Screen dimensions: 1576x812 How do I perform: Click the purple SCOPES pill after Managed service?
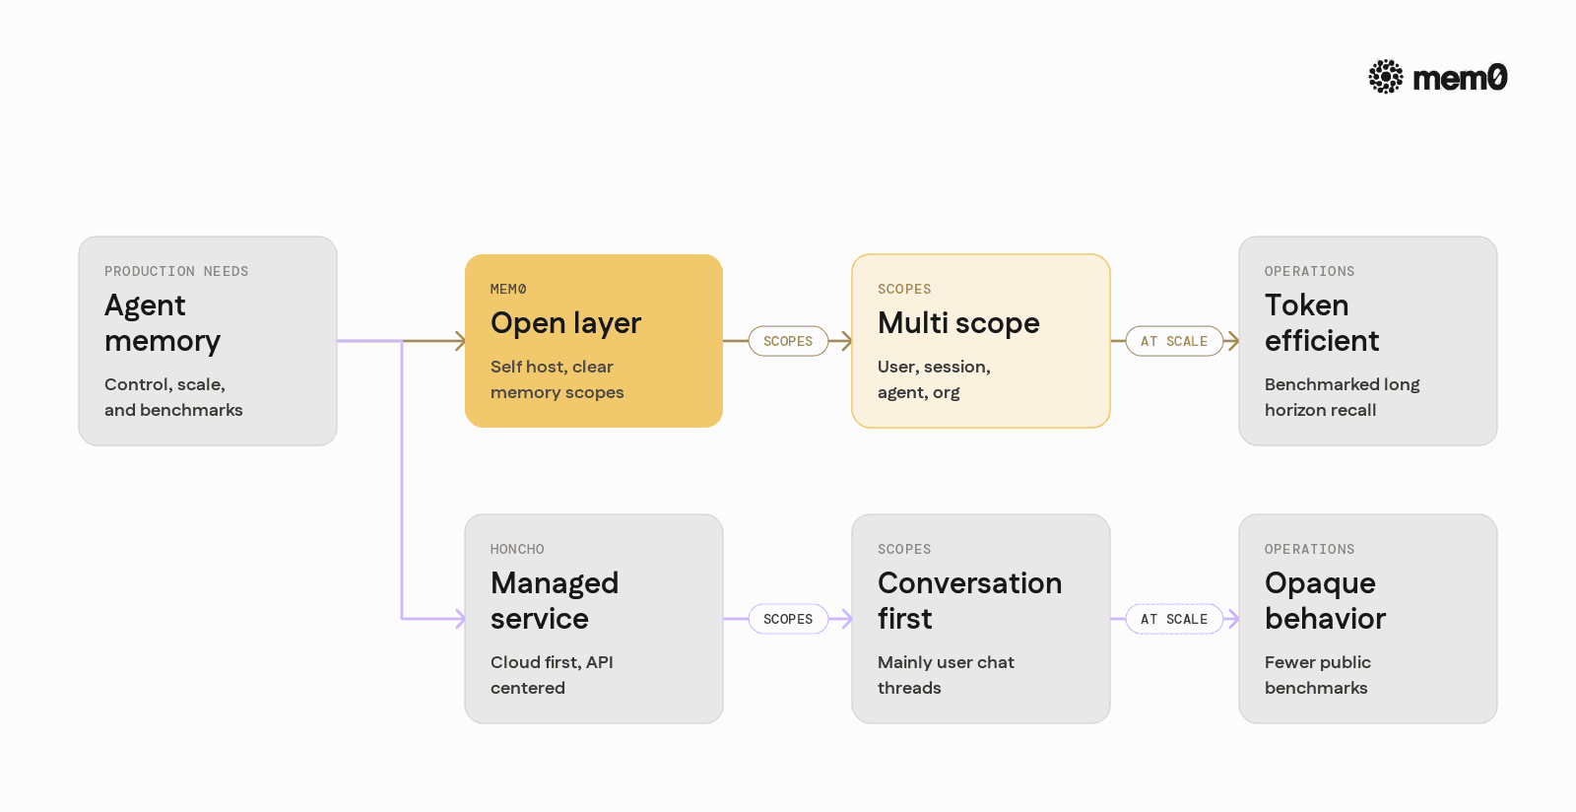click(x=788, y=619)
